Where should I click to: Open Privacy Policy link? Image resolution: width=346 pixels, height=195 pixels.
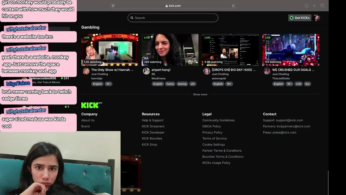click(x=212, y=132)
